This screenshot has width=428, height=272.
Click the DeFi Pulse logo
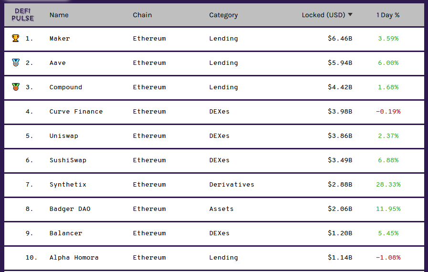click(22, 15)
